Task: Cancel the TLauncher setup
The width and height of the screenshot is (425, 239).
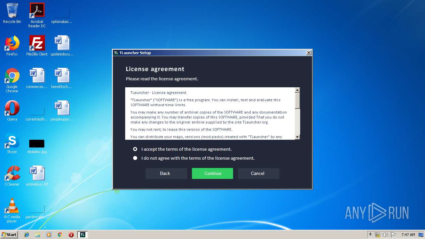Action: [x=259, y=173]
